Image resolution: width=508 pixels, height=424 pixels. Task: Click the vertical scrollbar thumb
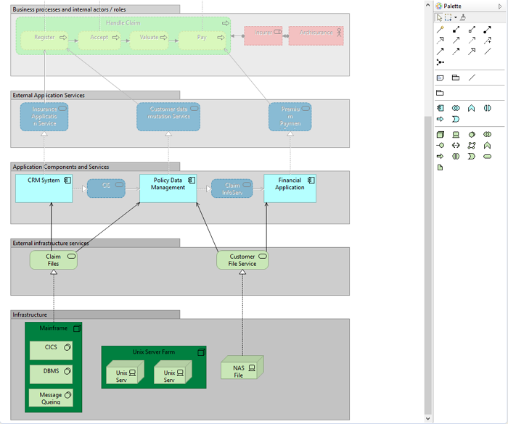[x=427, y=265]
